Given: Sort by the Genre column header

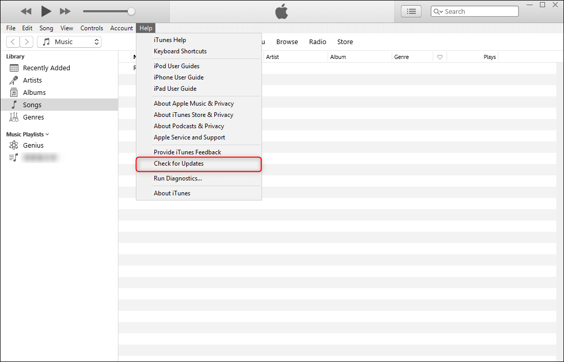Looking at the screenshot, I should pos(412,57).
